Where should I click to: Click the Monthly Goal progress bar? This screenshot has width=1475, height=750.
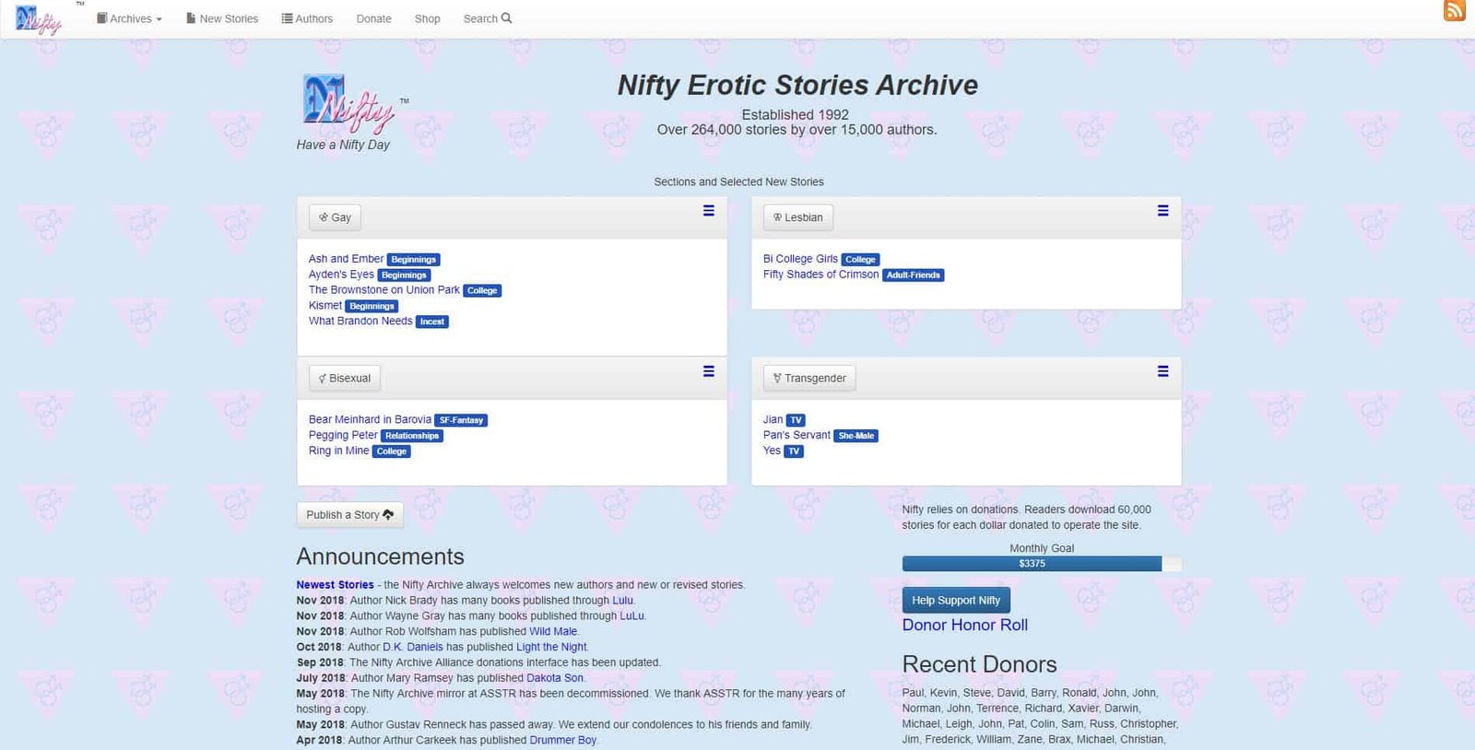tap(1042, 564)
